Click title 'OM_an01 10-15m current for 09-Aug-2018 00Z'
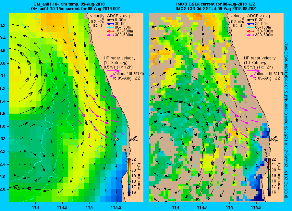Viewport: 292px width, 211px height. click(x=75, y=9)
